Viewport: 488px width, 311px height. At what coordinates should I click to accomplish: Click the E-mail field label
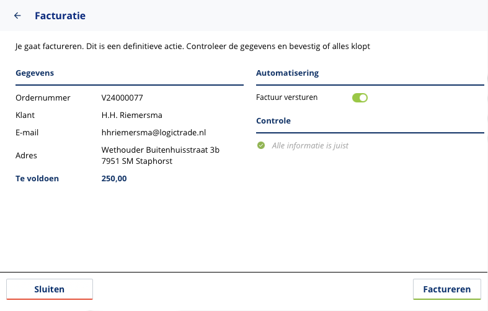27,132
